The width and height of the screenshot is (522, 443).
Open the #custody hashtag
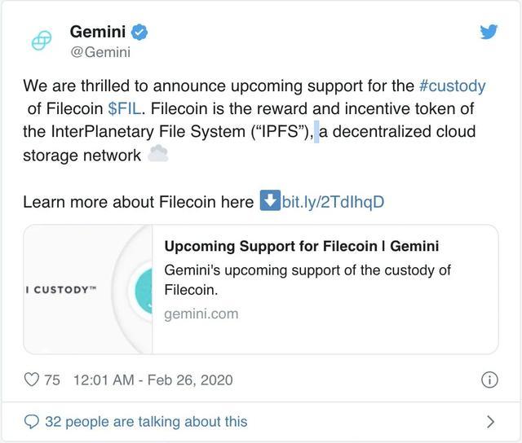(452, 86)
